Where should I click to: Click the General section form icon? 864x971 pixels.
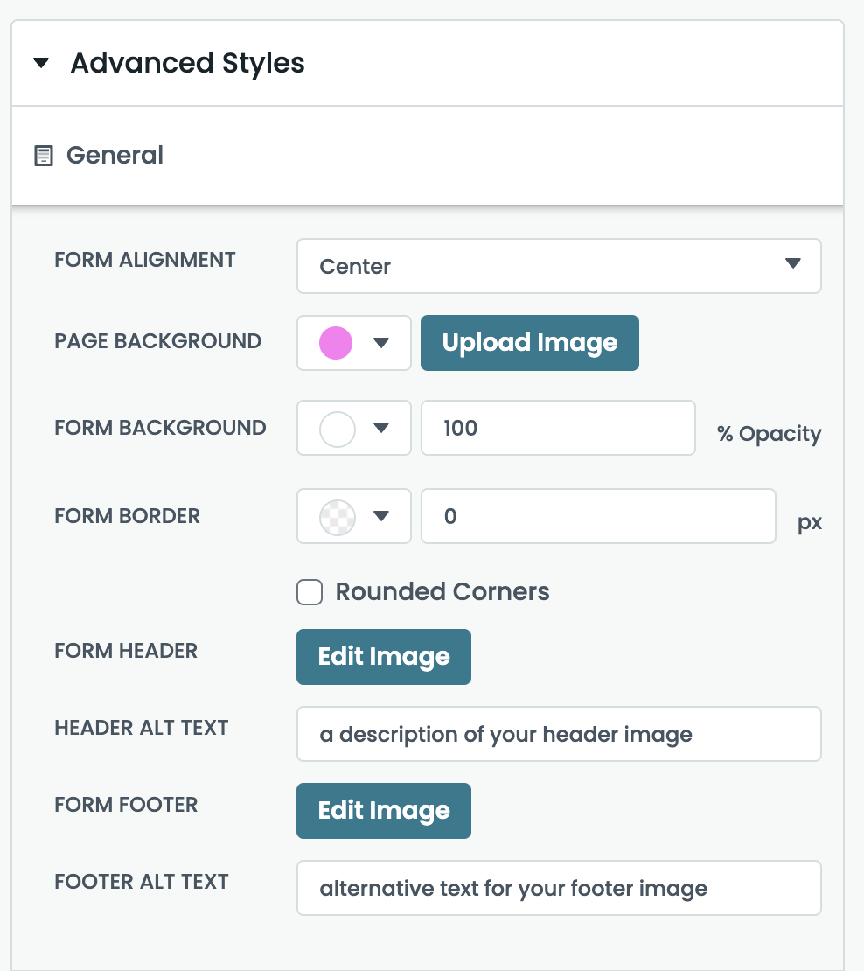43,157
